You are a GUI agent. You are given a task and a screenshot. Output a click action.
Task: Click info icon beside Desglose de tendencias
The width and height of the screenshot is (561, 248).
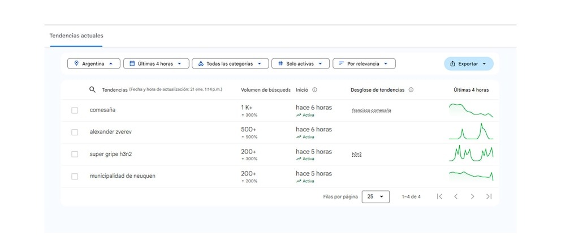[411, 89]
